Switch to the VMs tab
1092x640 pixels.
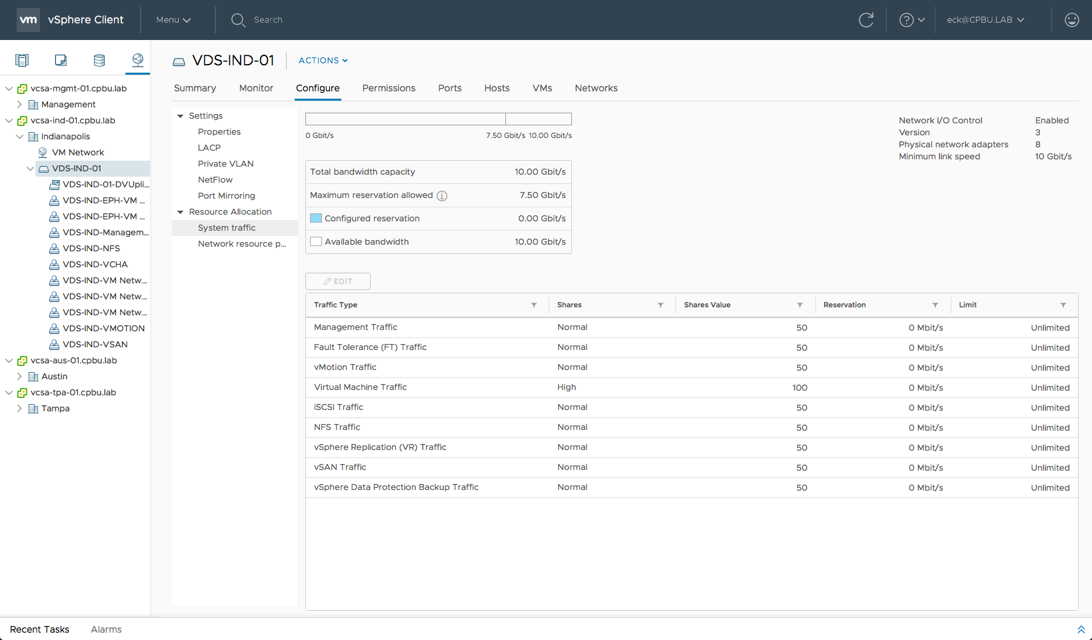pos(542,88)
